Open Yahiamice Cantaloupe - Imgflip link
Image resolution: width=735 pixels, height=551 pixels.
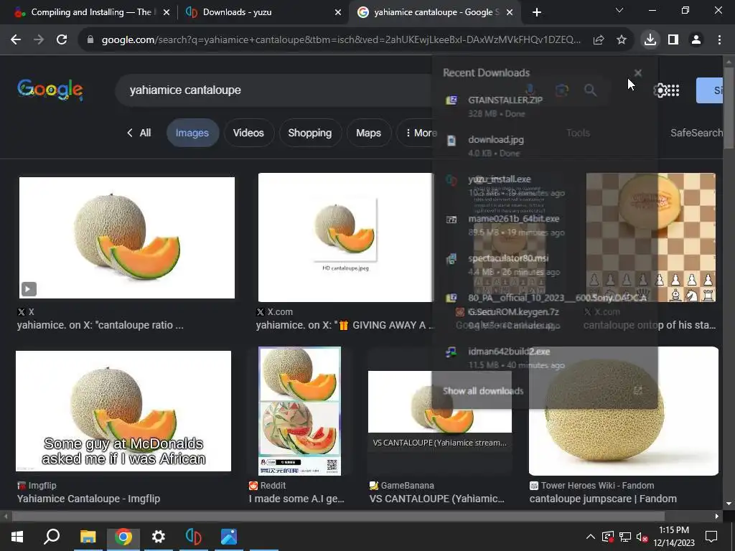(88, 499)
